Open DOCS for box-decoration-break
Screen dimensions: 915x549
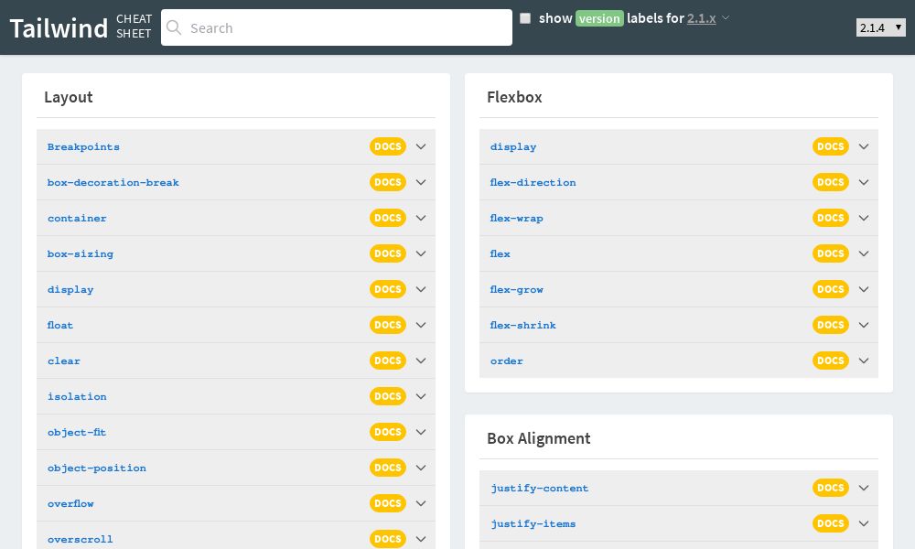387,182
